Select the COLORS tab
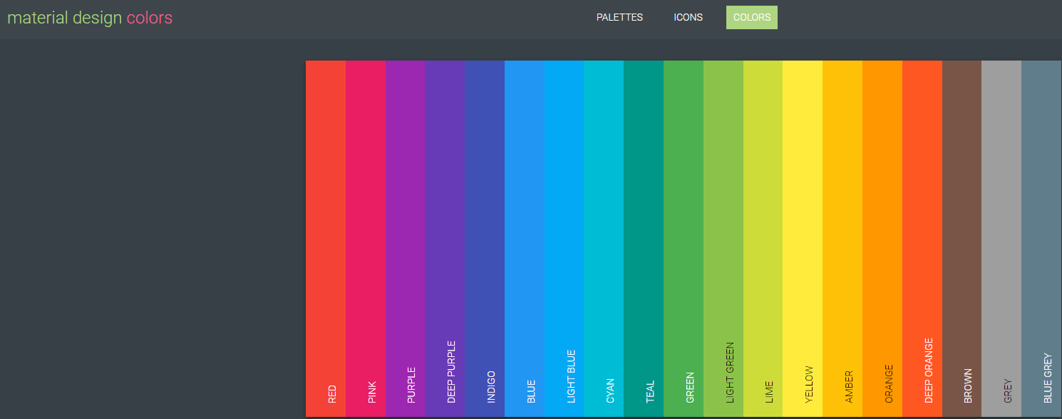The image size is (1062, 419). tap(752, 18)
